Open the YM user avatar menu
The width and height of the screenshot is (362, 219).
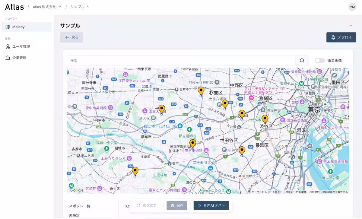pyautogui.click(x=352, y=7)
